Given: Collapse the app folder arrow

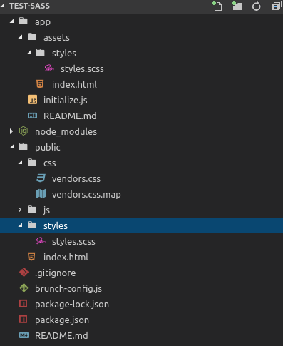Looking at the screenshot, I should [x=12, y=21].
